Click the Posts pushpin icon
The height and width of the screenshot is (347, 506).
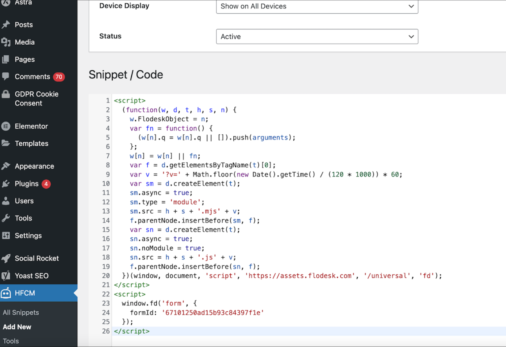(6, 25)
